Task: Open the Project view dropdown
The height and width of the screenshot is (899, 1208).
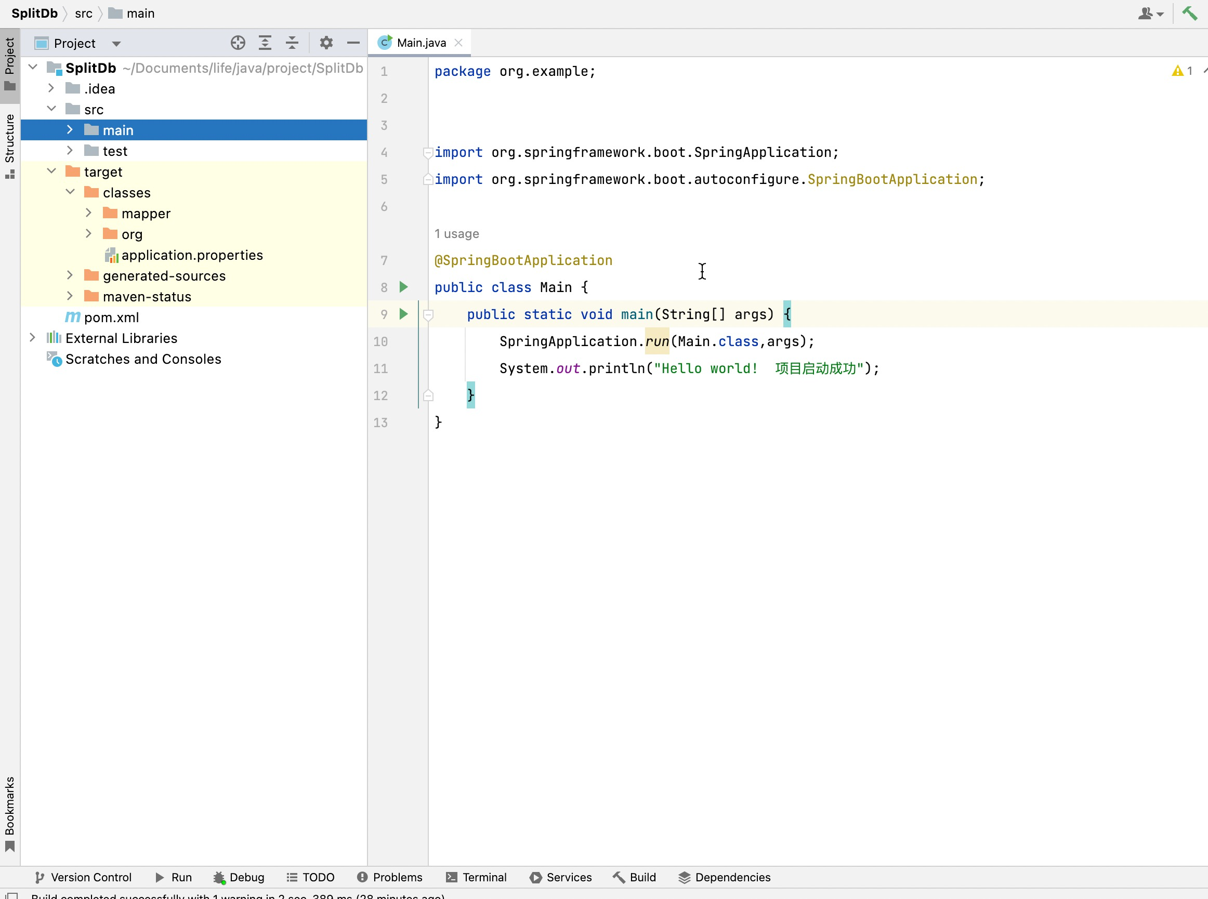Action: coord(116,44)
